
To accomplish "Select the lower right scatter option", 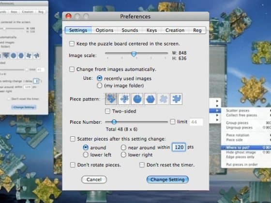I will point(123,155).
